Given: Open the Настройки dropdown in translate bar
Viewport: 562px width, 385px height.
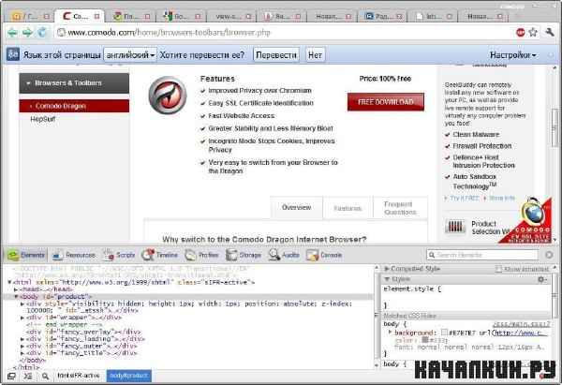Looking at the screenshot, I should [513, 55].
